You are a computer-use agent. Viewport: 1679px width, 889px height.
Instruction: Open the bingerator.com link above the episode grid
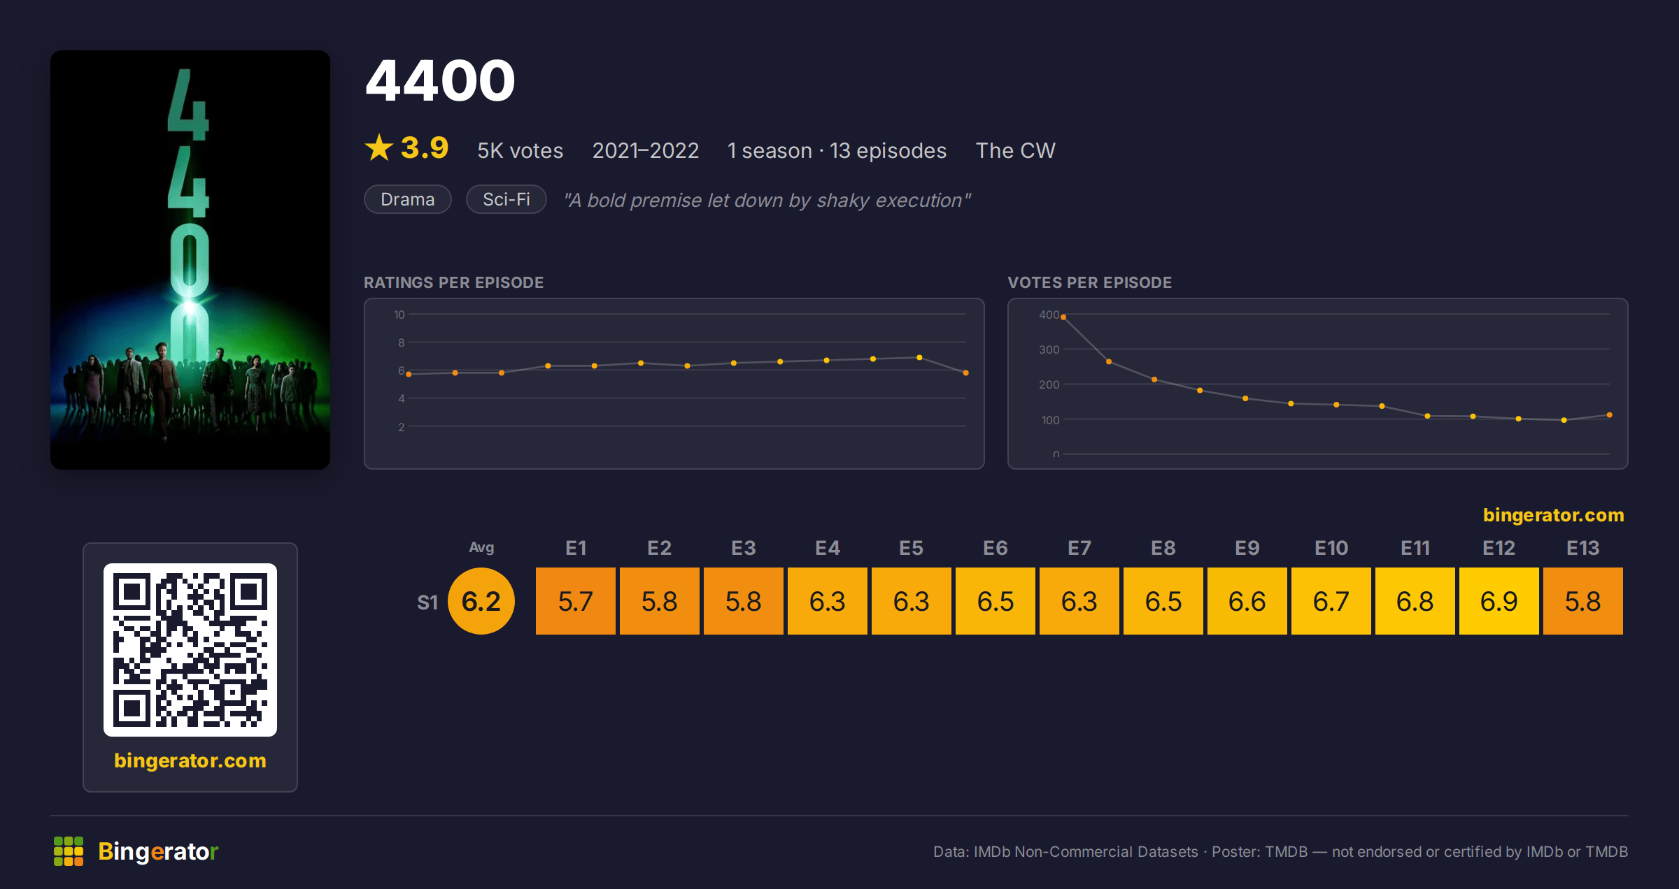[1553, 515]
